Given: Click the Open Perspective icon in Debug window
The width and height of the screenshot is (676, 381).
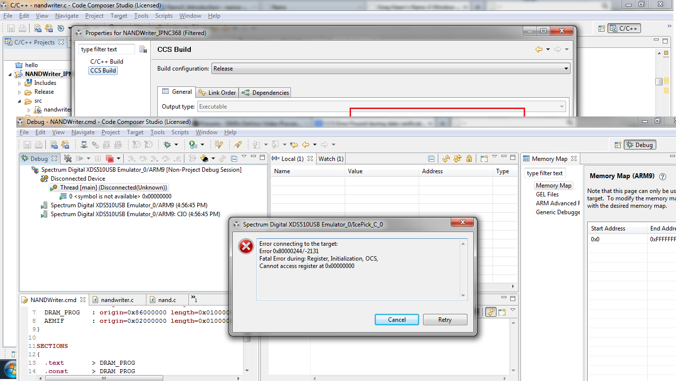Looking at the screenshot, I should [618, 145].
